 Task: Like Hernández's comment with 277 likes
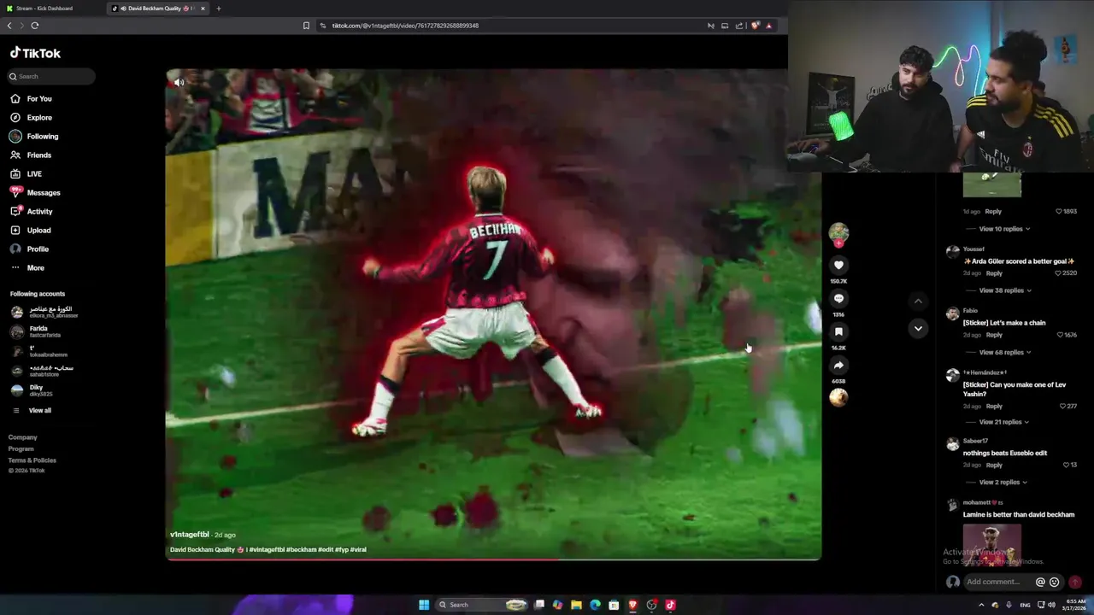(1062, 407)
